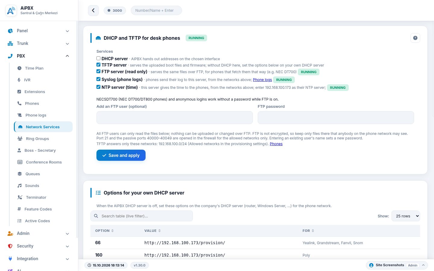Go to Conference Rooms page

coord(43,162)
